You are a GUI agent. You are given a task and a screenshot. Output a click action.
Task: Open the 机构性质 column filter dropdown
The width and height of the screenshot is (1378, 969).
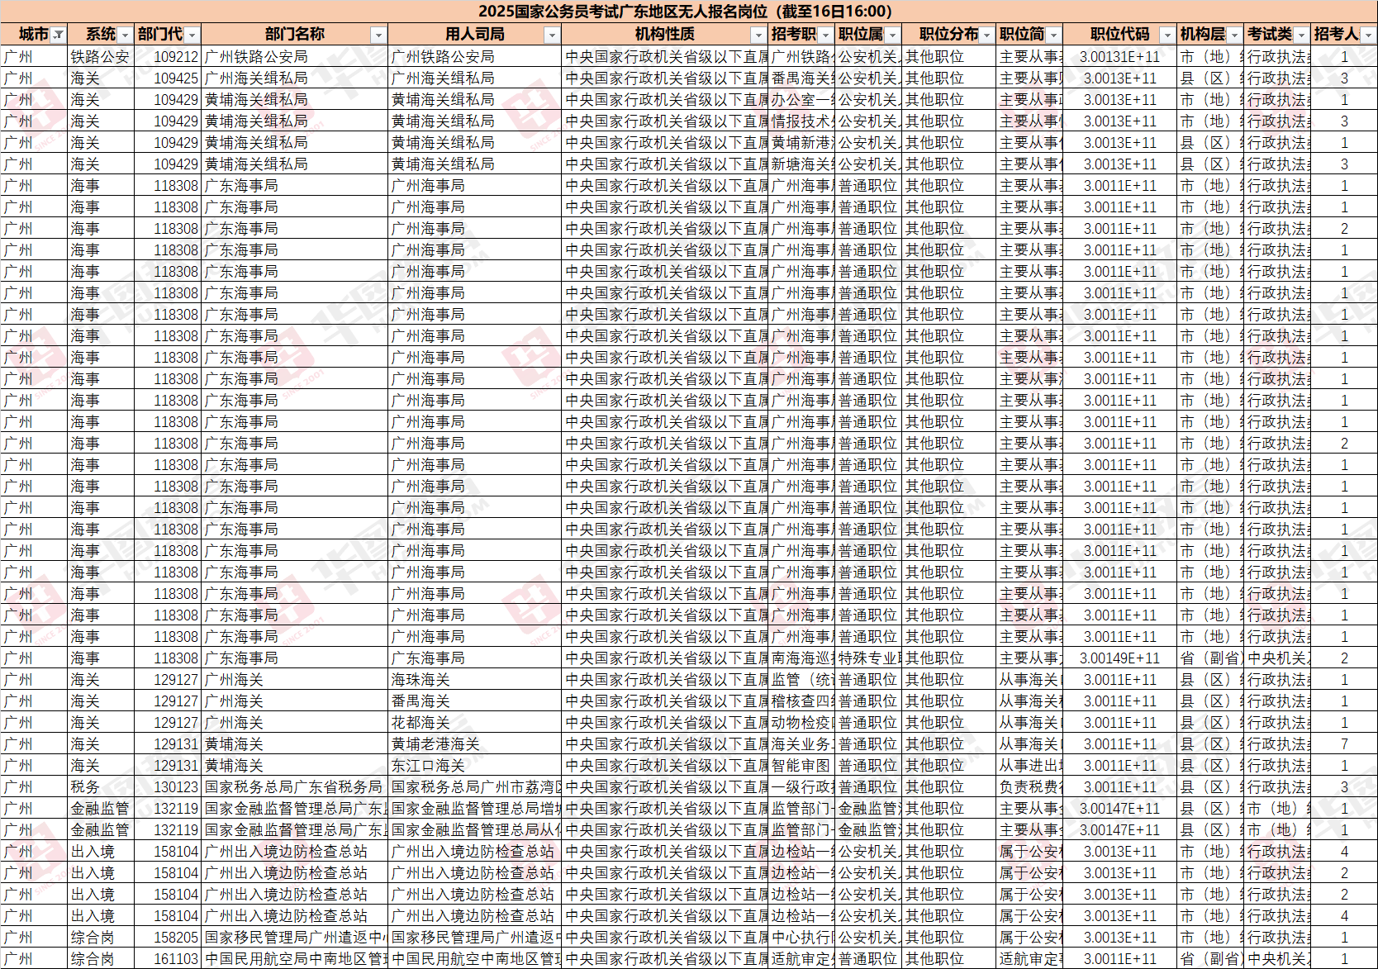click(x=758, y=35)
